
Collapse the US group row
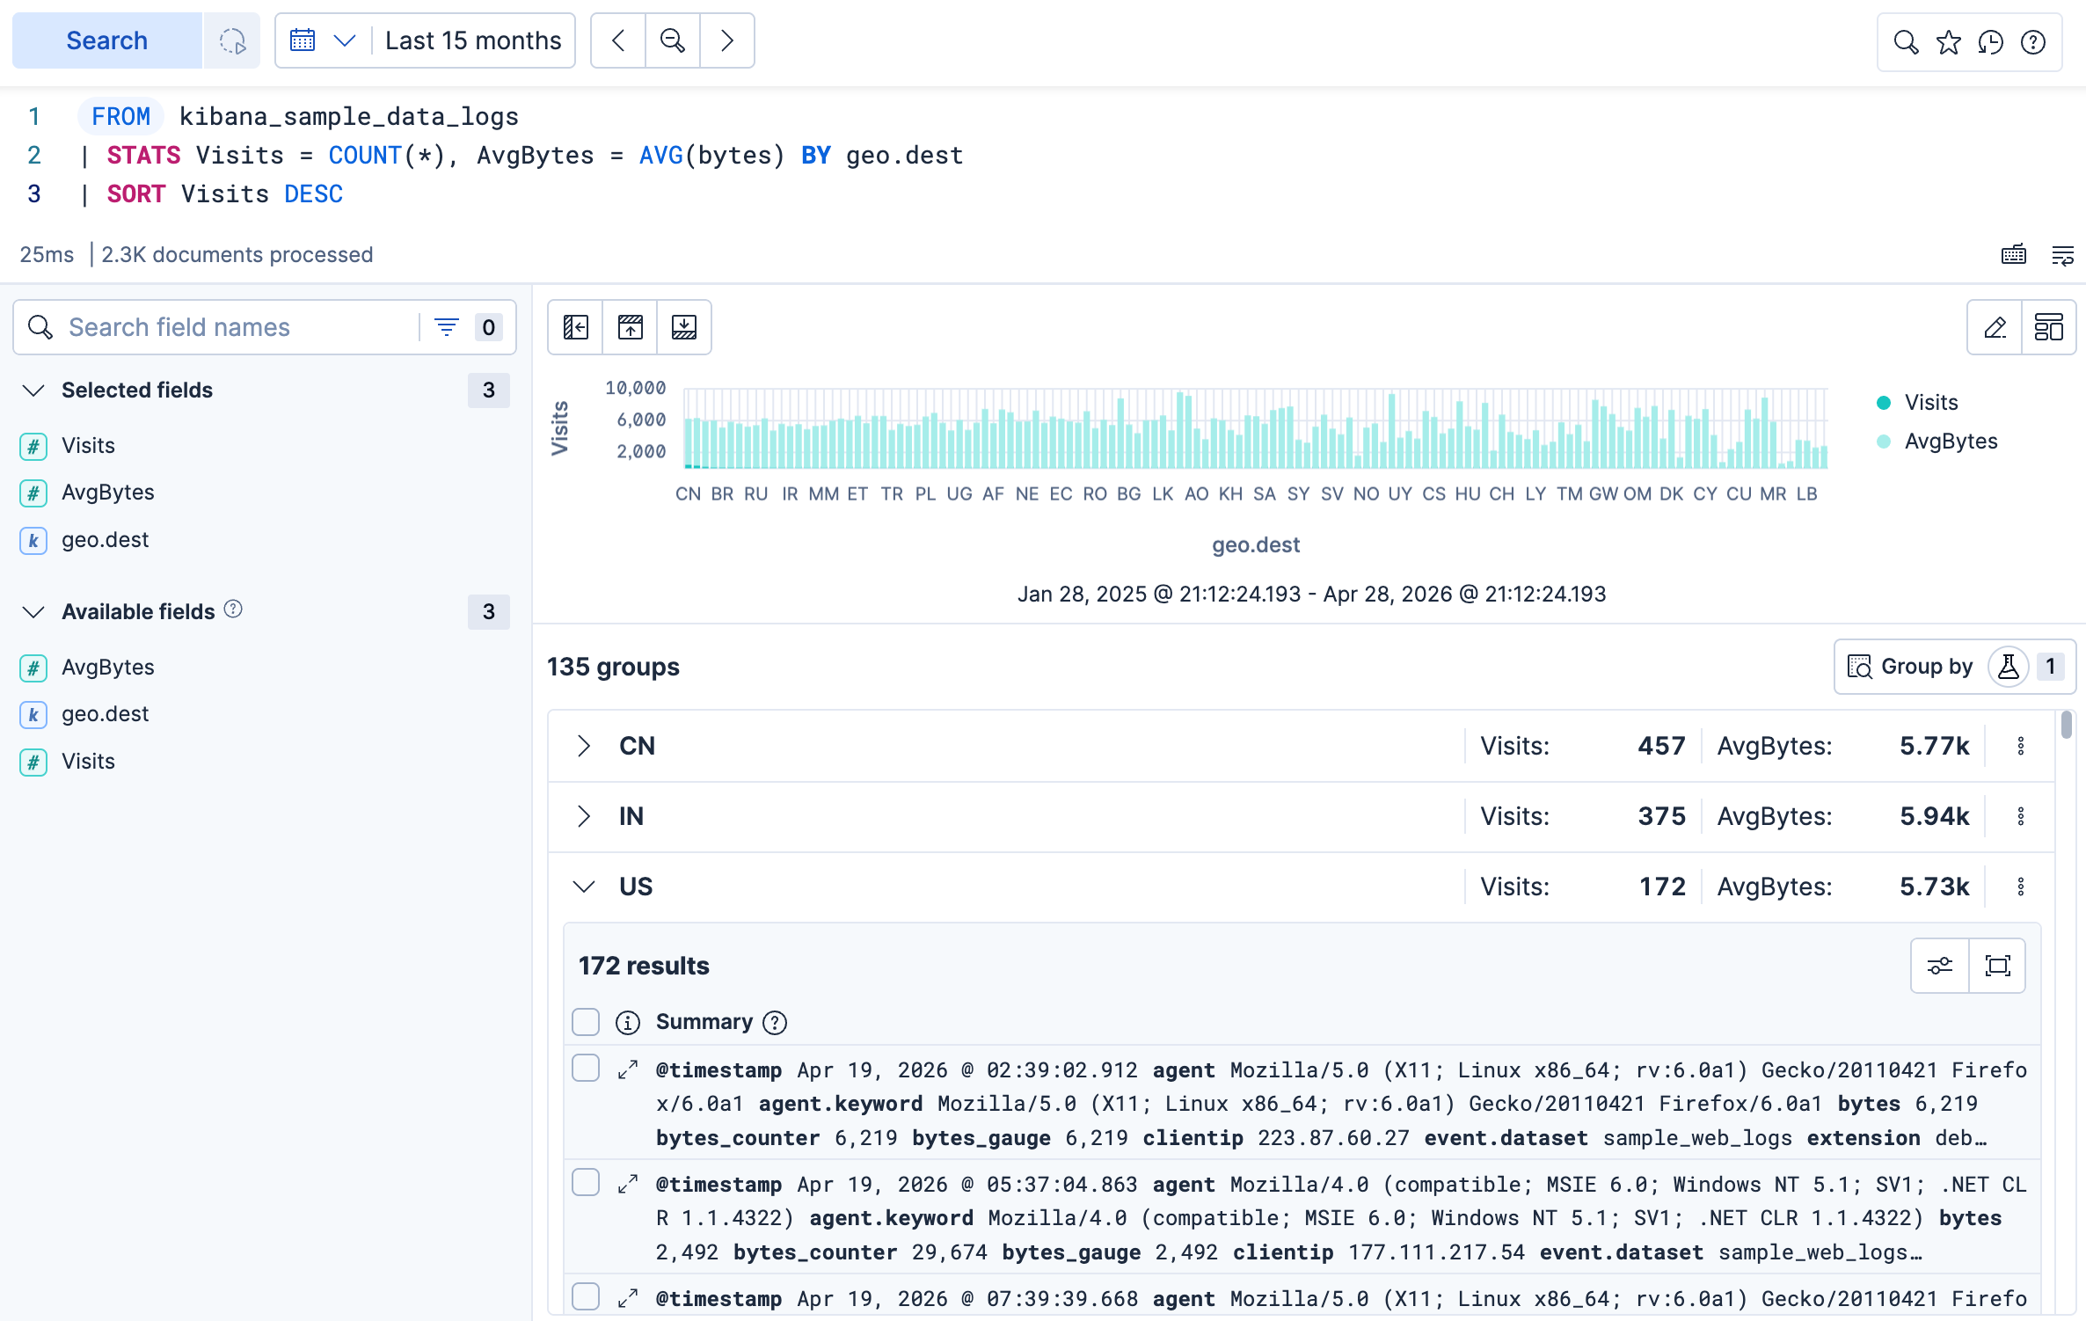(x=584, y=887)
